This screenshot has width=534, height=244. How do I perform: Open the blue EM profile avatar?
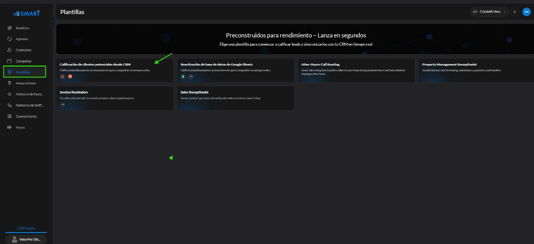pyautogui.click(x=527, y=12)
